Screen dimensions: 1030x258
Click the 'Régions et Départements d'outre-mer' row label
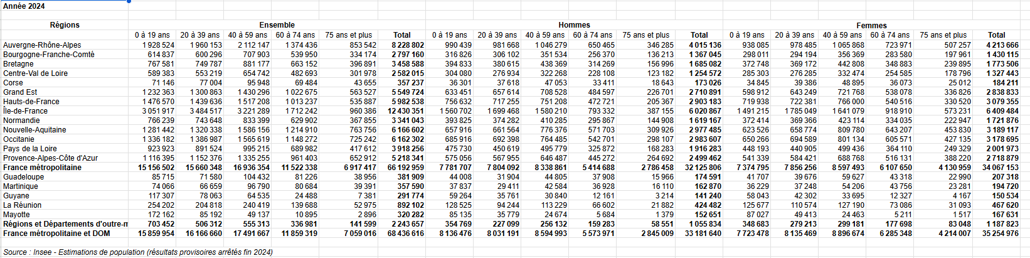pos(65,224)
